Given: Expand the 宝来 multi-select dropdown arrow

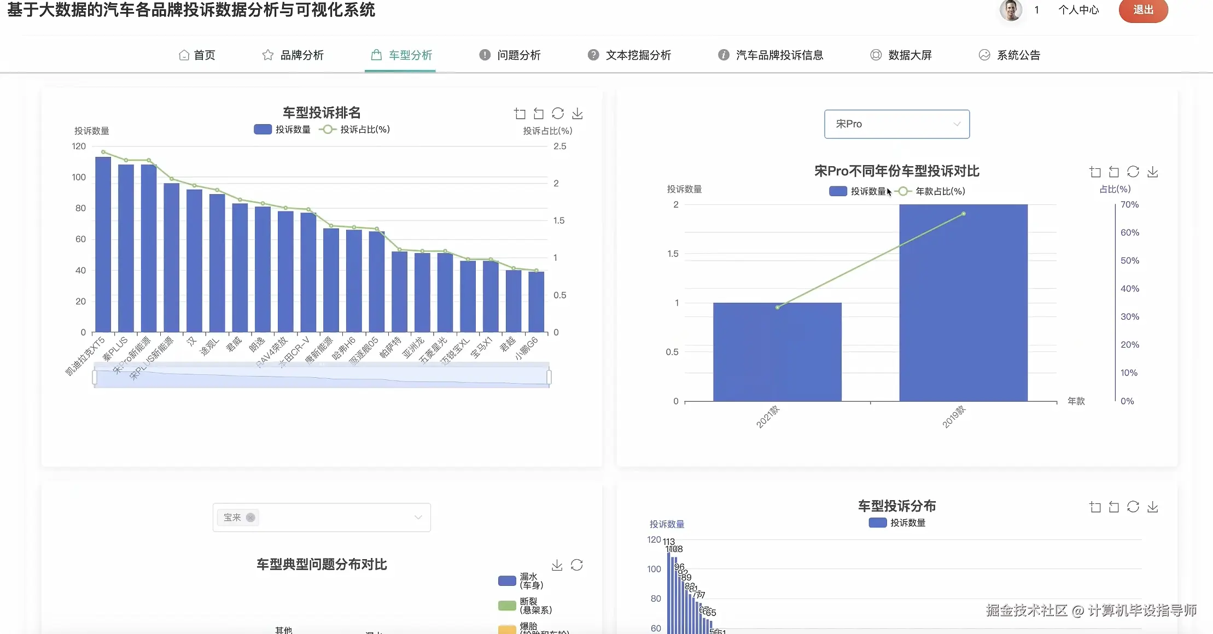Looking at the screenshot, I should (x=418, y=518).
